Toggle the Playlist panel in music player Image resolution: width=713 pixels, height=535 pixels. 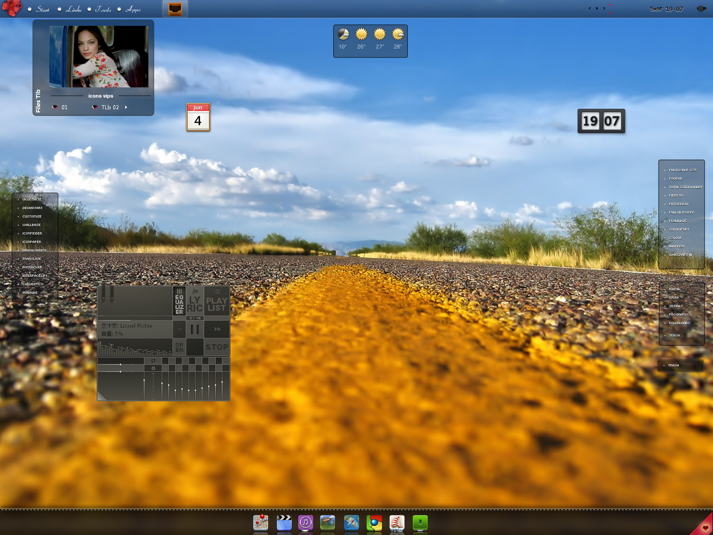[217, 301]
